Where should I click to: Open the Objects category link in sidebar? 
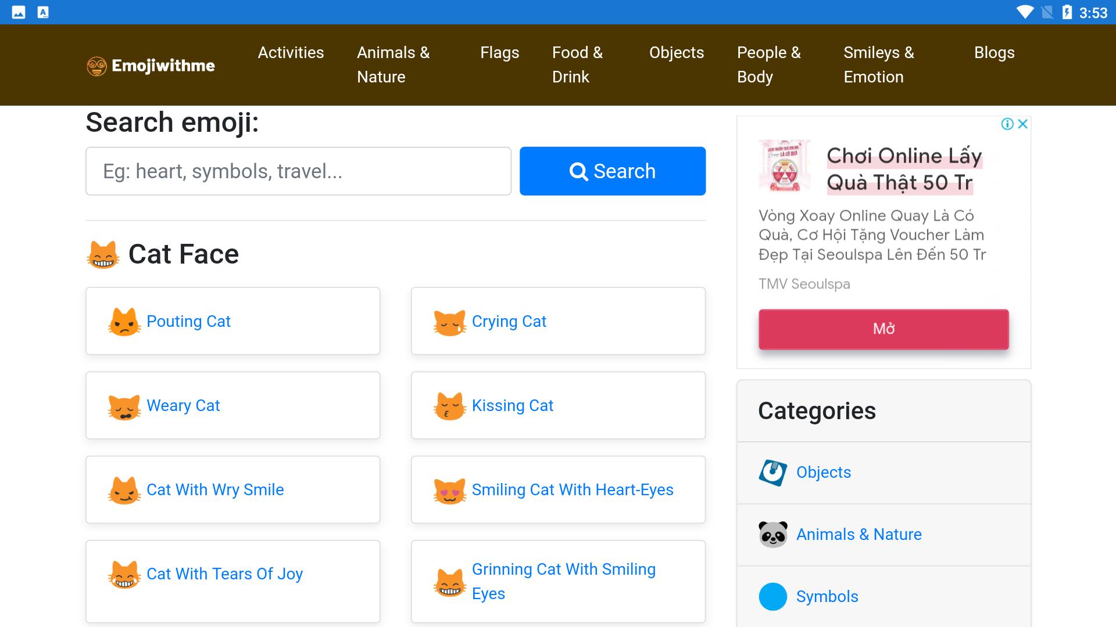824,473
